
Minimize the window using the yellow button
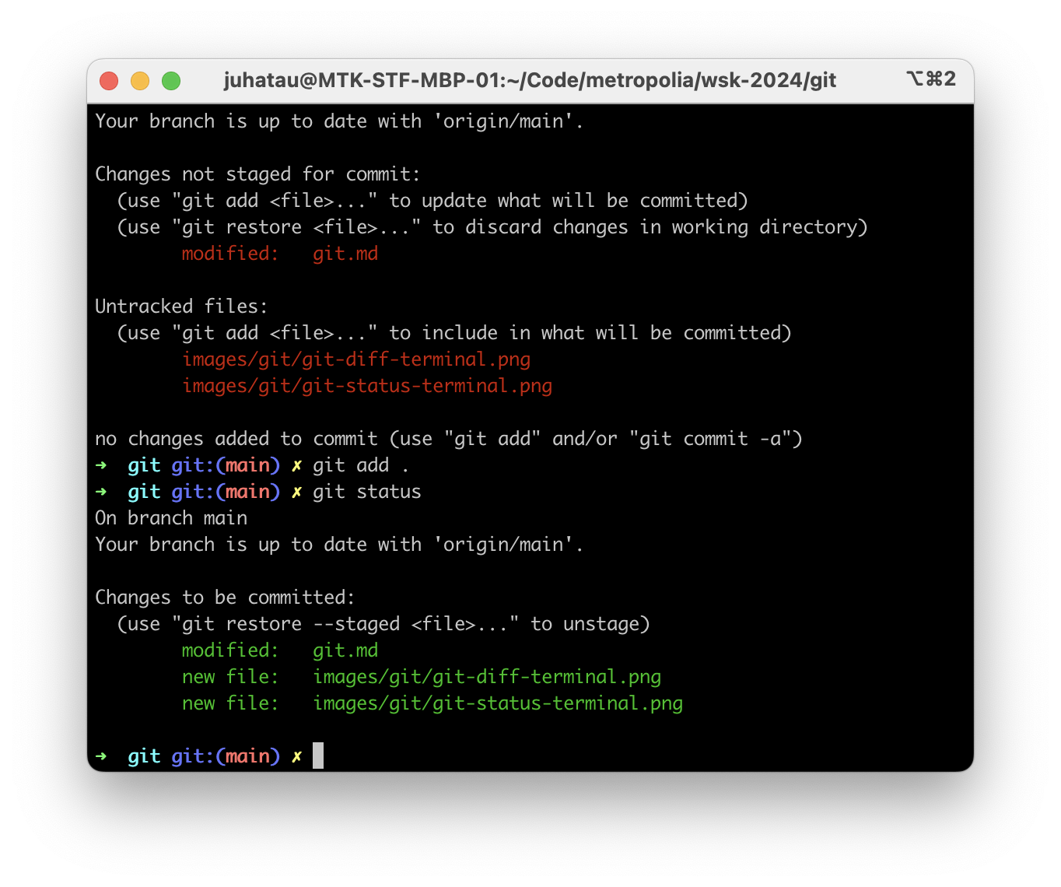[x=140, y=81]
